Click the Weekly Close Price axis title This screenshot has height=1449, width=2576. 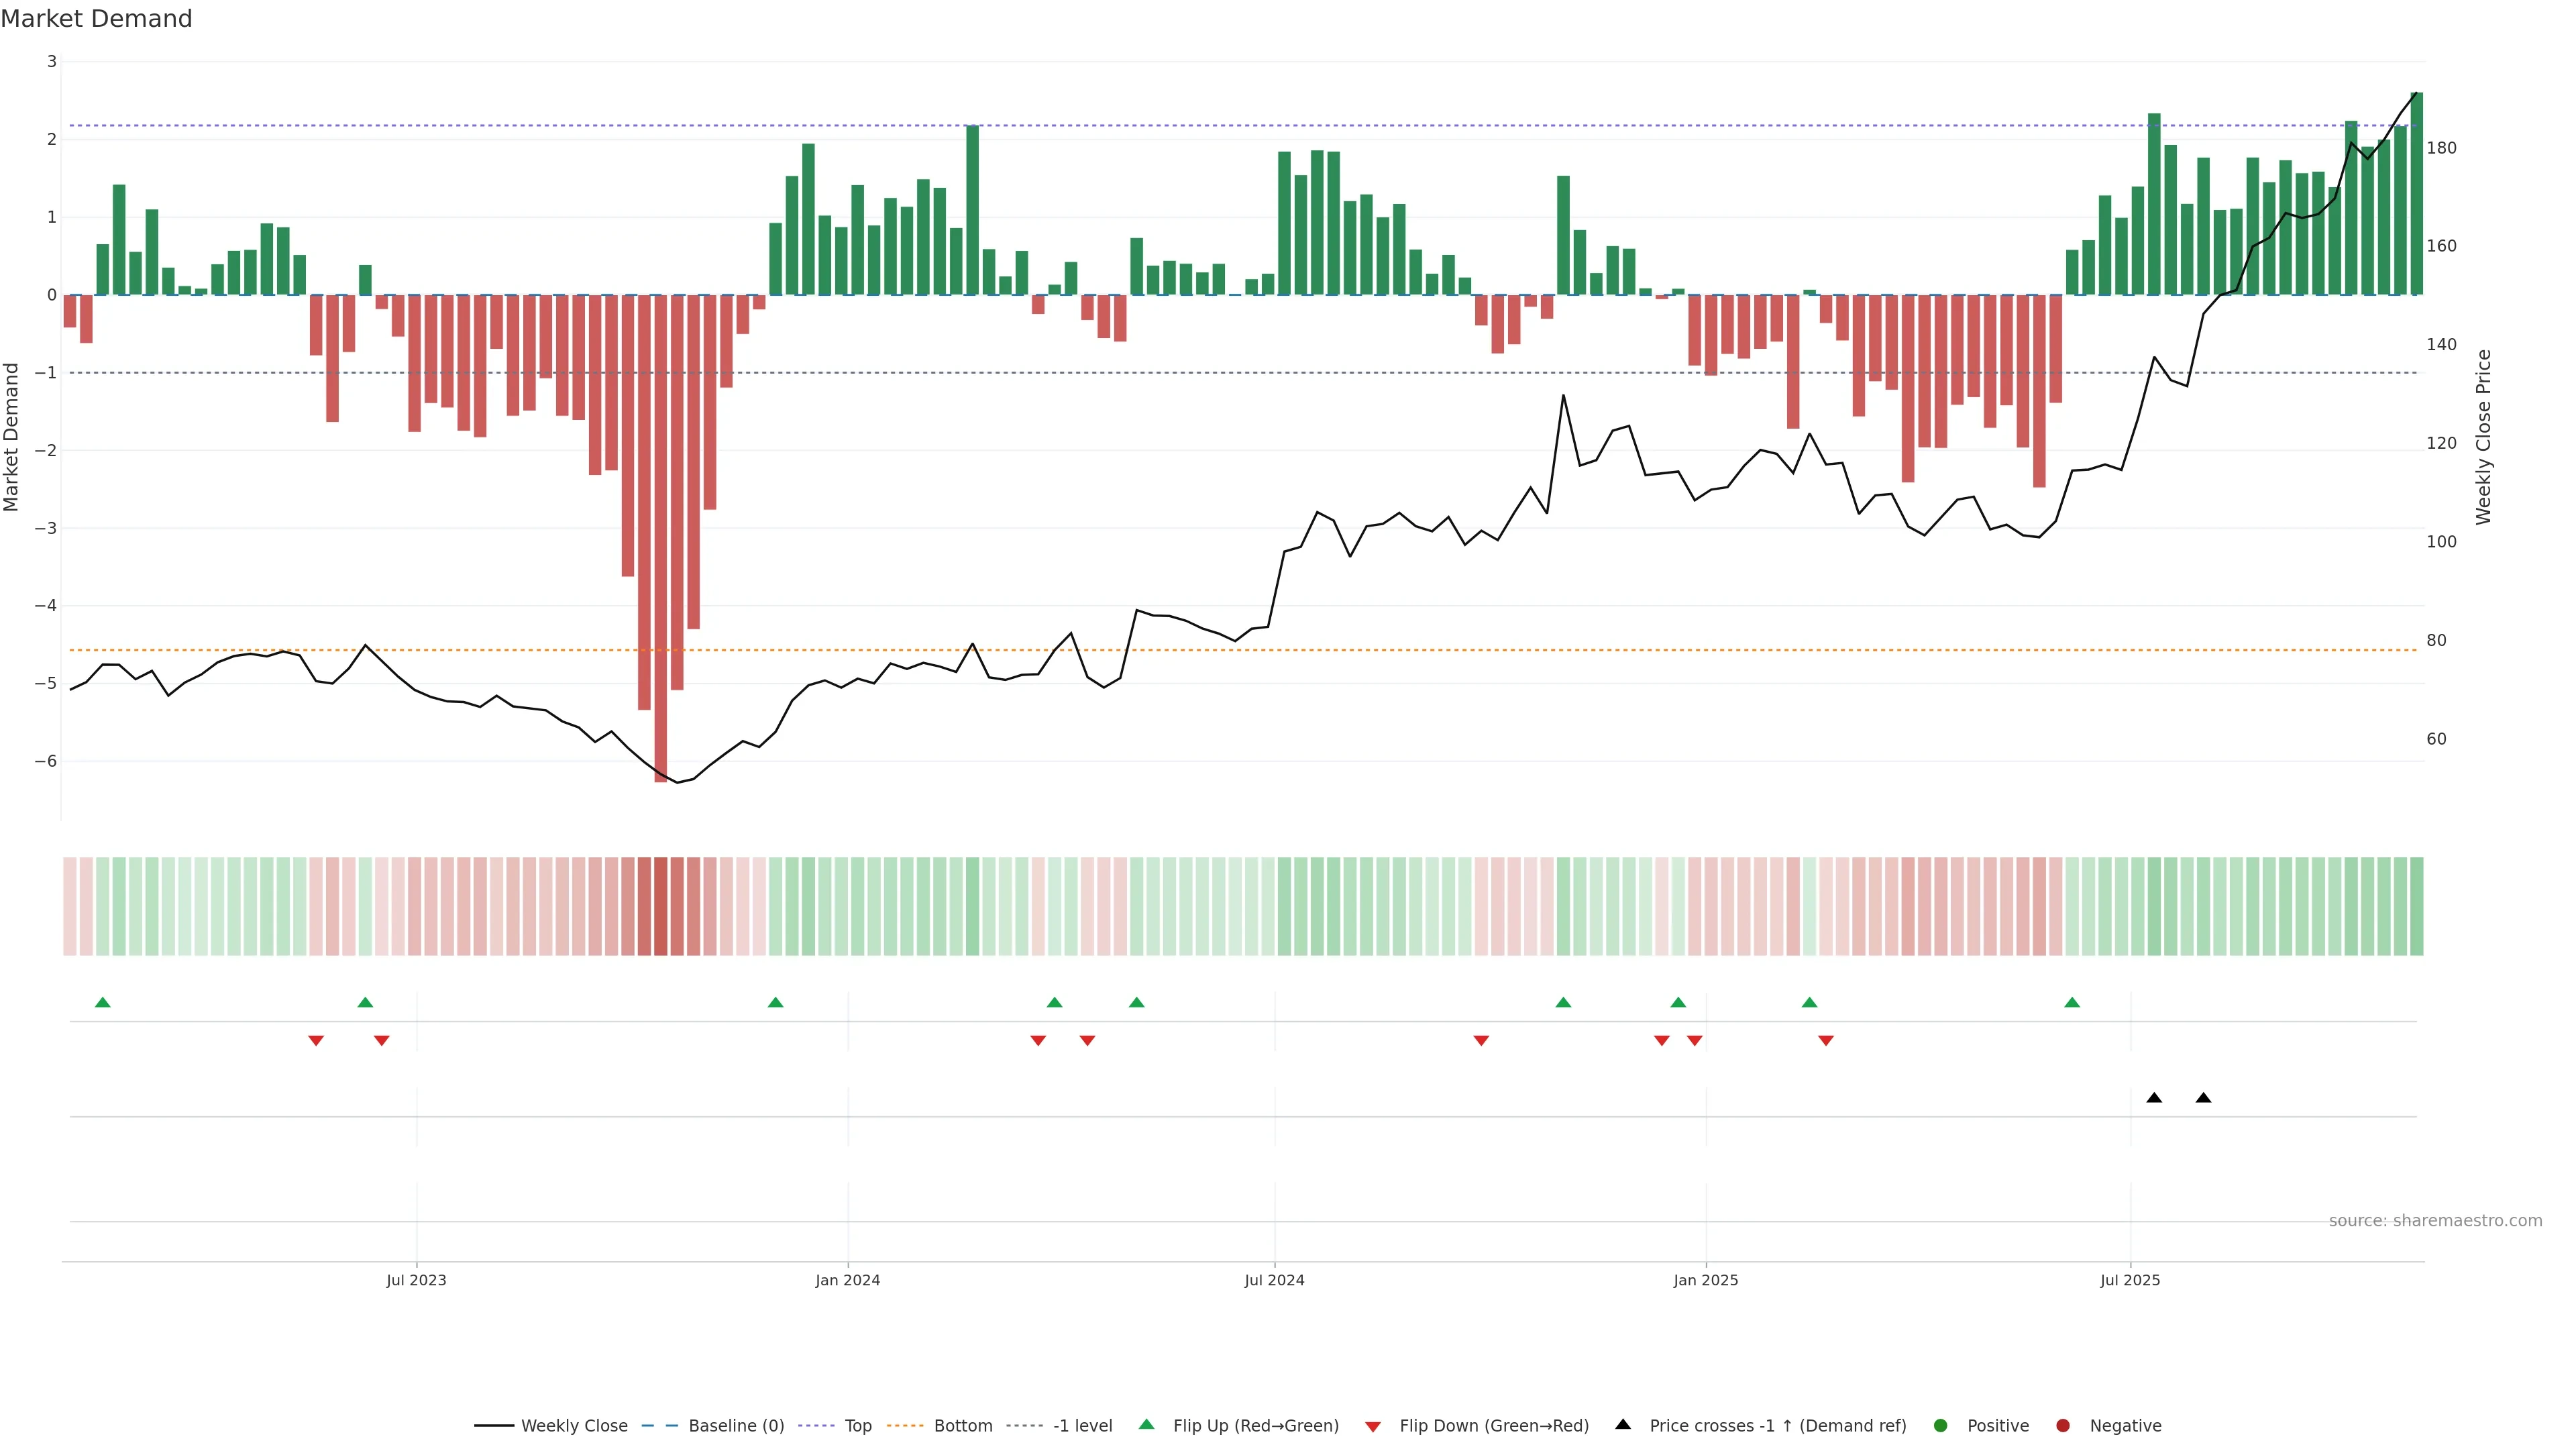click(2483, 437)
